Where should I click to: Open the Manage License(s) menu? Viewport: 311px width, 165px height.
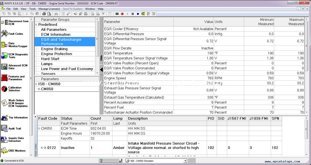click(x=49, y=9)
